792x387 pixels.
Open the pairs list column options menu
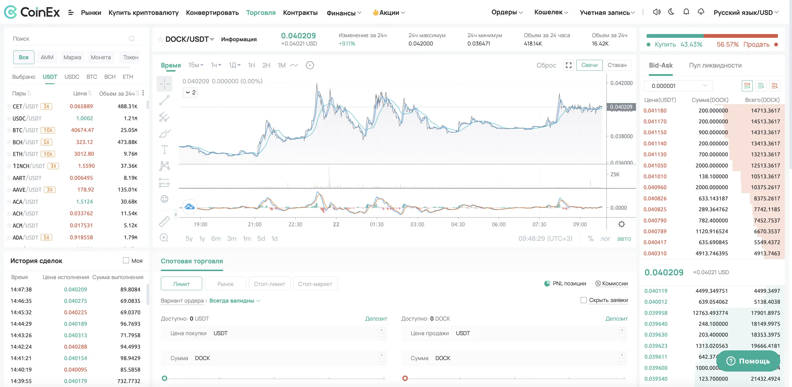click(143, 93)
